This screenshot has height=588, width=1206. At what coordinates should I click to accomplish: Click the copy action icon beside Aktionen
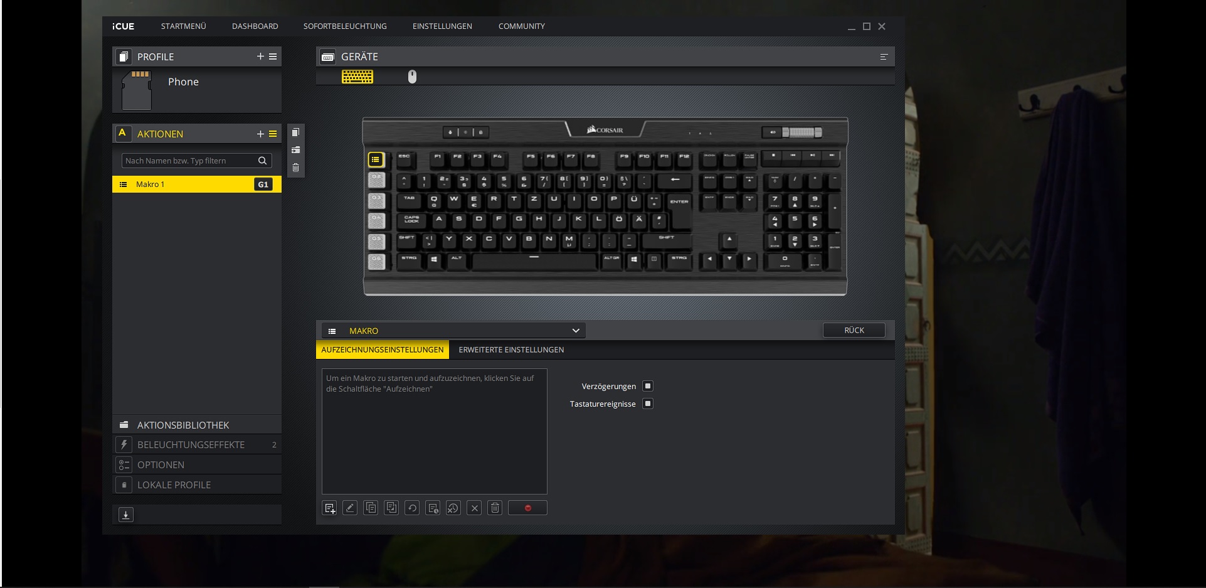tap(296, 132)
